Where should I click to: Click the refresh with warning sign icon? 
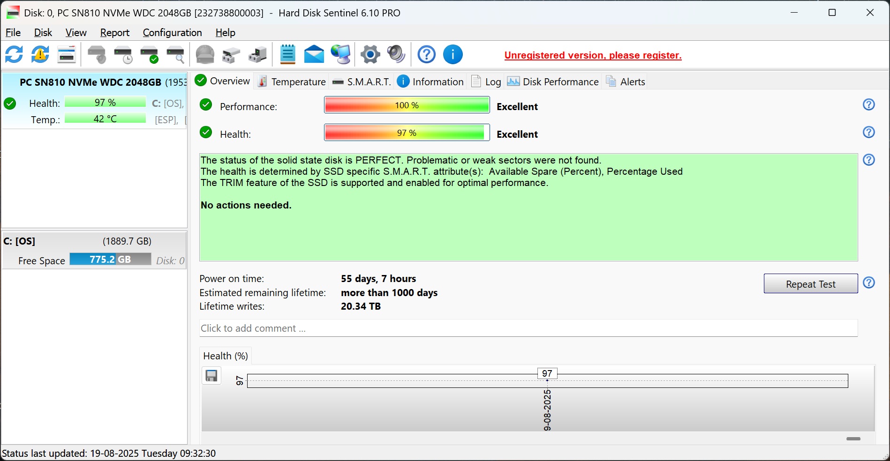(x=40, y=54)
